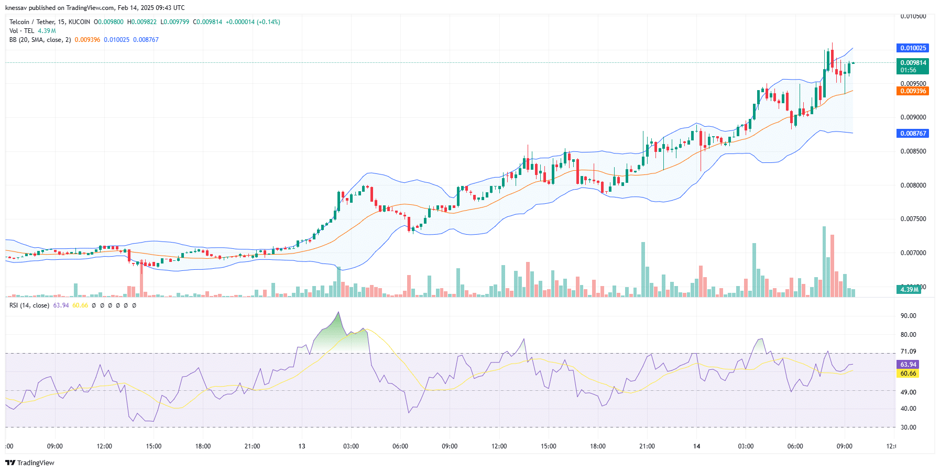Click the 0.009000 price axis label
Image resolution: width=940 pixels, height=472 pixels.
(913, 117)
